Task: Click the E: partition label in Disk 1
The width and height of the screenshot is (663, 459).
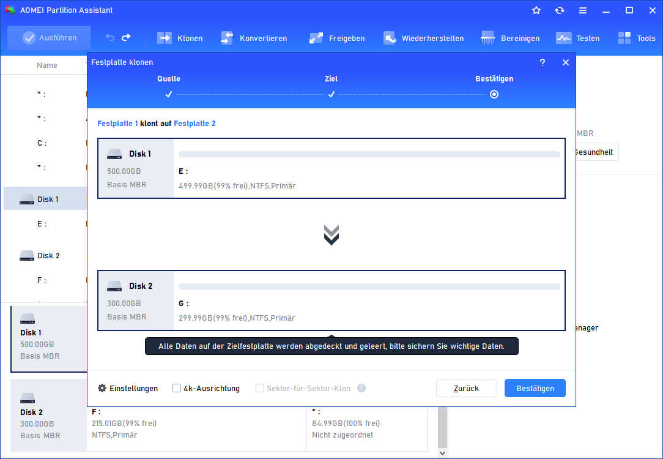Action: coord(183,171)
